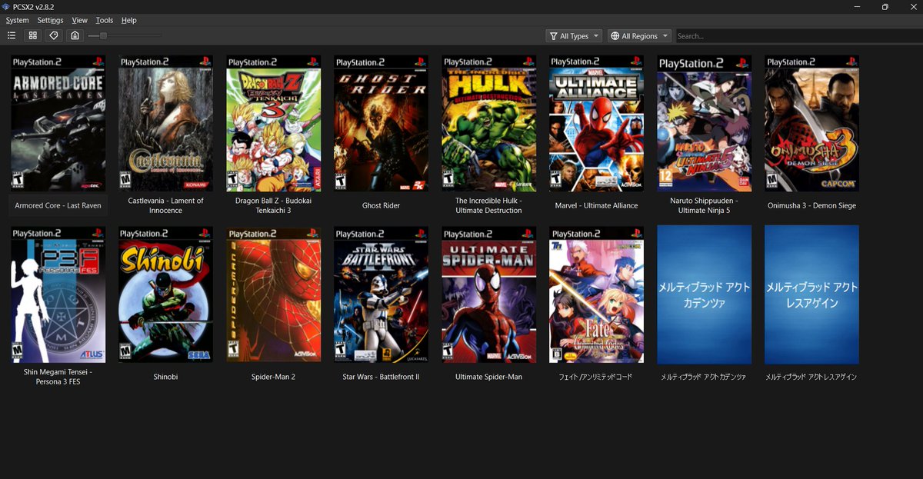Open the View menu
Viewport: 923px width, 479px height.
[80, 20]
